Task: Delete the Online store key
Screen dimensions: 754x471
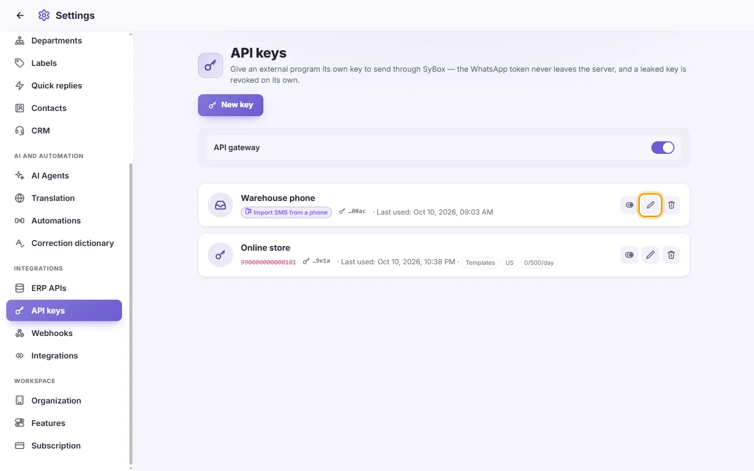Action: click(671, 255)
